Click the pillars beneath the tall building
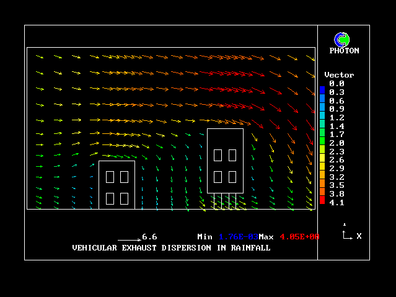Viewport: 396px width, 297px height. coord(224,201)
